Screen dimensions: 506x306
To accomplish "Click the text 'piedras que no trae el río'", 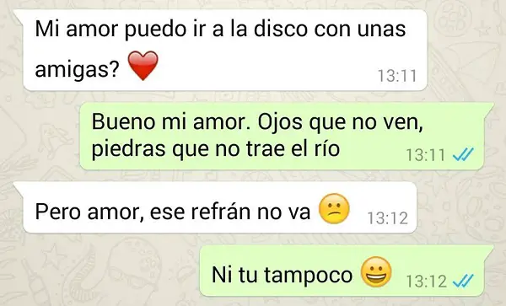I will pyautogui.click(x=216, y=149).
